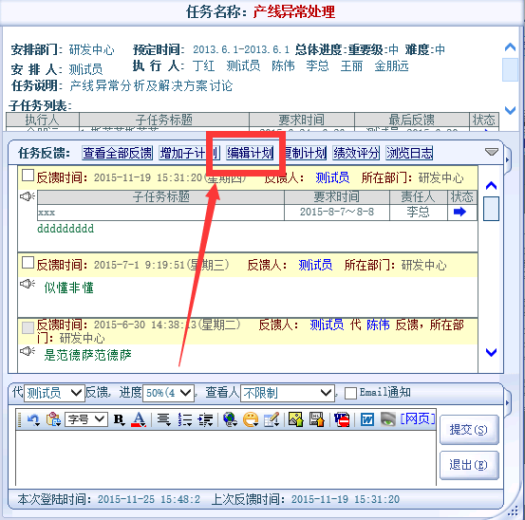Click the feedback list scrollbar down arrow
This screenshot has width=525, height=520.
491,352
